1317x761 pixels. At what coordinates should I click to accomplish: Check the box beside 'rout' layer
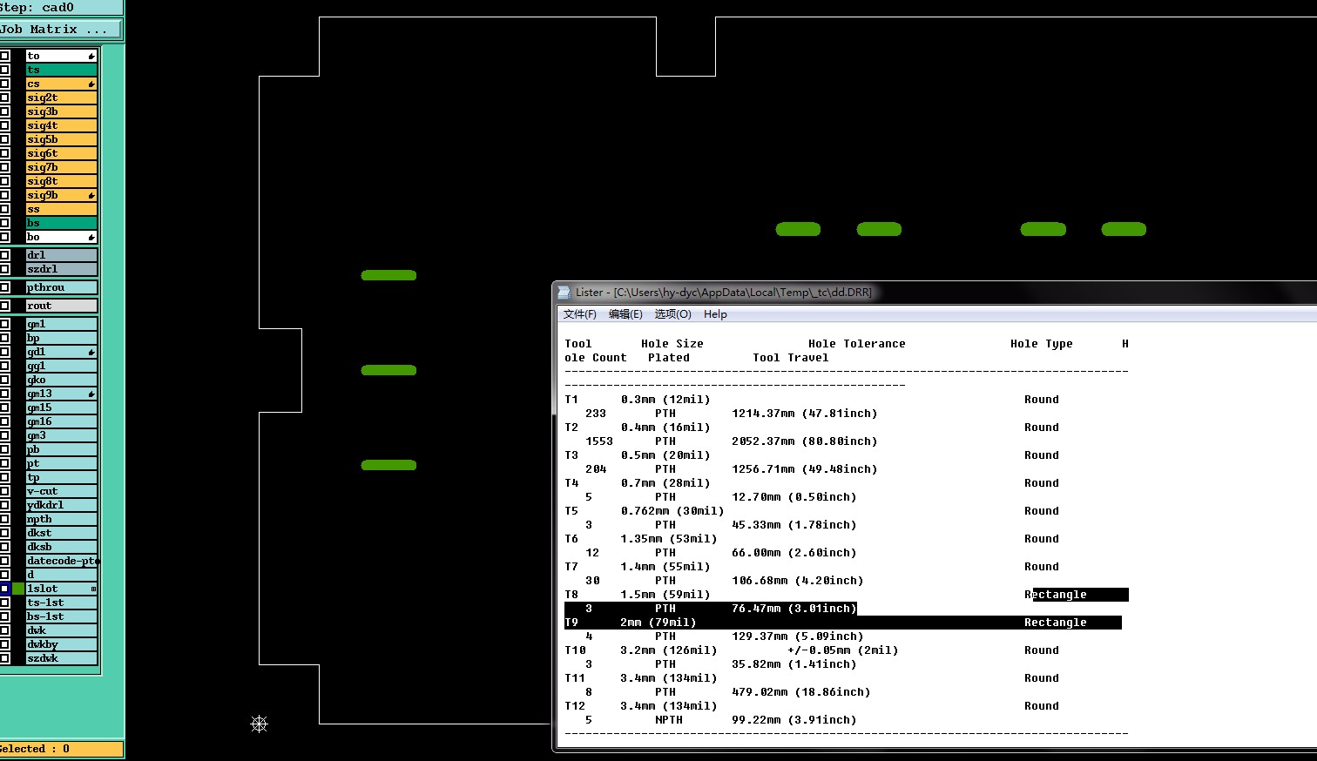coord(5,306)
